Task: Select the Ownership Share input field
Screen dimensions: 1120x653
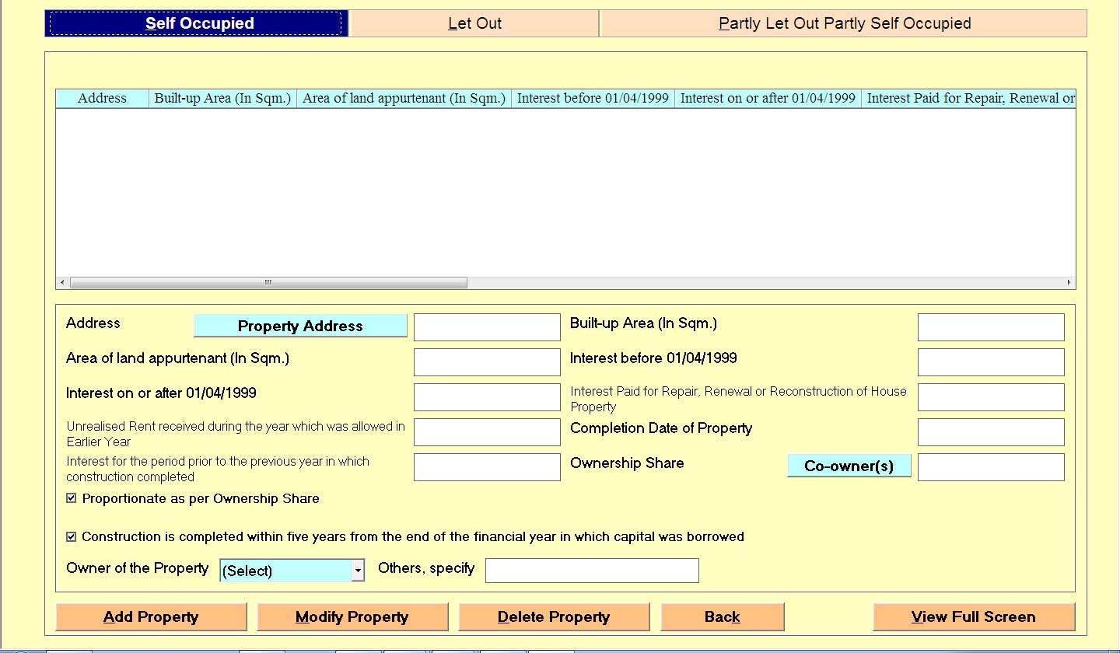Action: click(x=991, y=467)
